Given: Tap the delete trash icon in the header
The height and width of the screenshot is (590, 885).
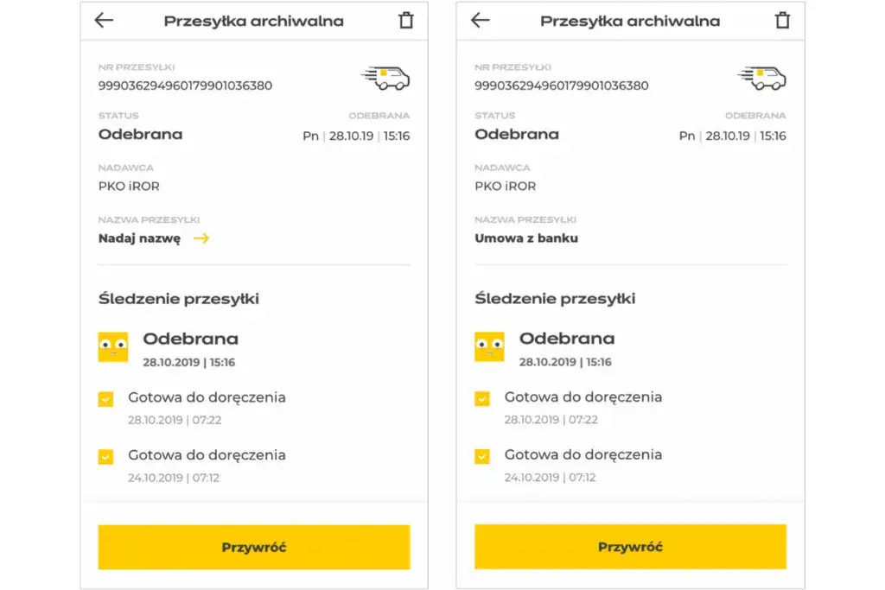Looking at the screenshot, I should [x=408, y=20].
